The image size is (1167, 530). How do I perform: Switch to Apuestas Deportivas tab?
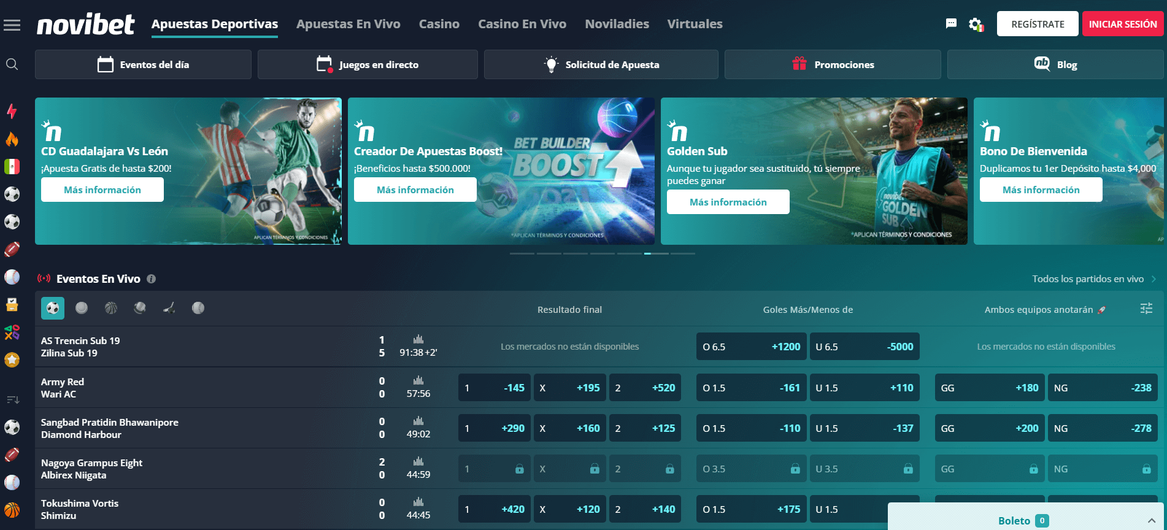215,24
